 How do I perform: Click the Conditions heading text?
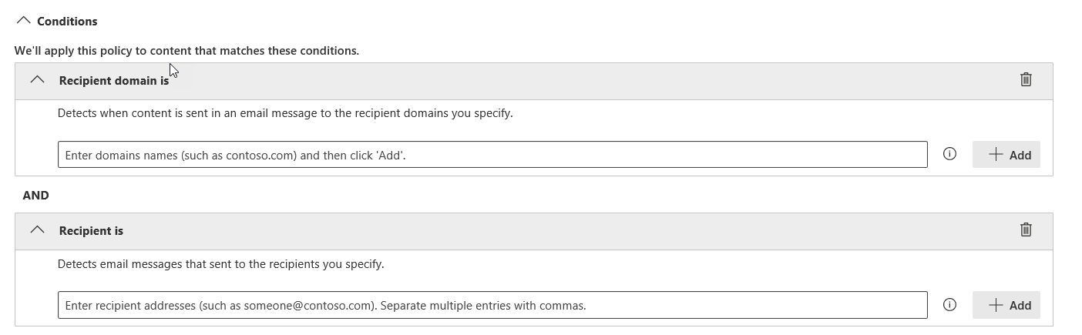coord(67,22)
